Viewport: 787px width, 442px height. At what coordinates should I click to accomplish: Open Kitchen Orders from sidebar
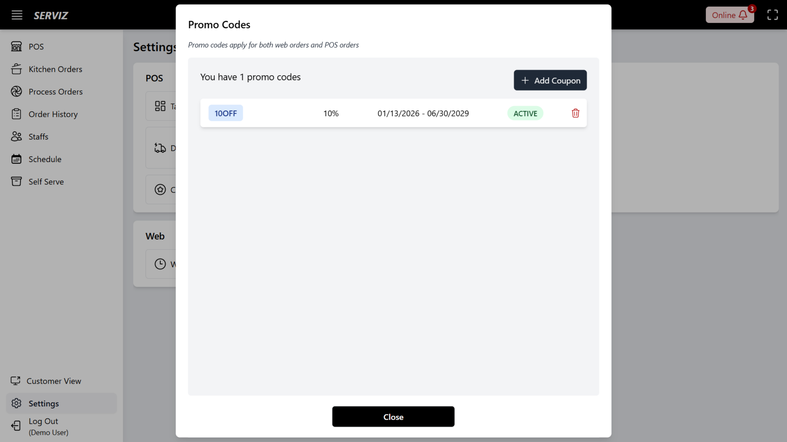[55, 69]
